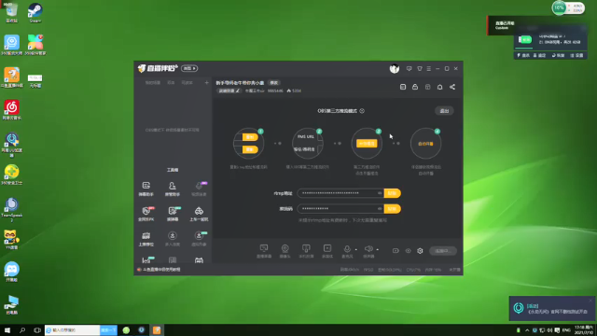The height and width of the screenshot is (336, 597).
Task: Expand the microphone options arrow
Action: (x=356, y=250)
